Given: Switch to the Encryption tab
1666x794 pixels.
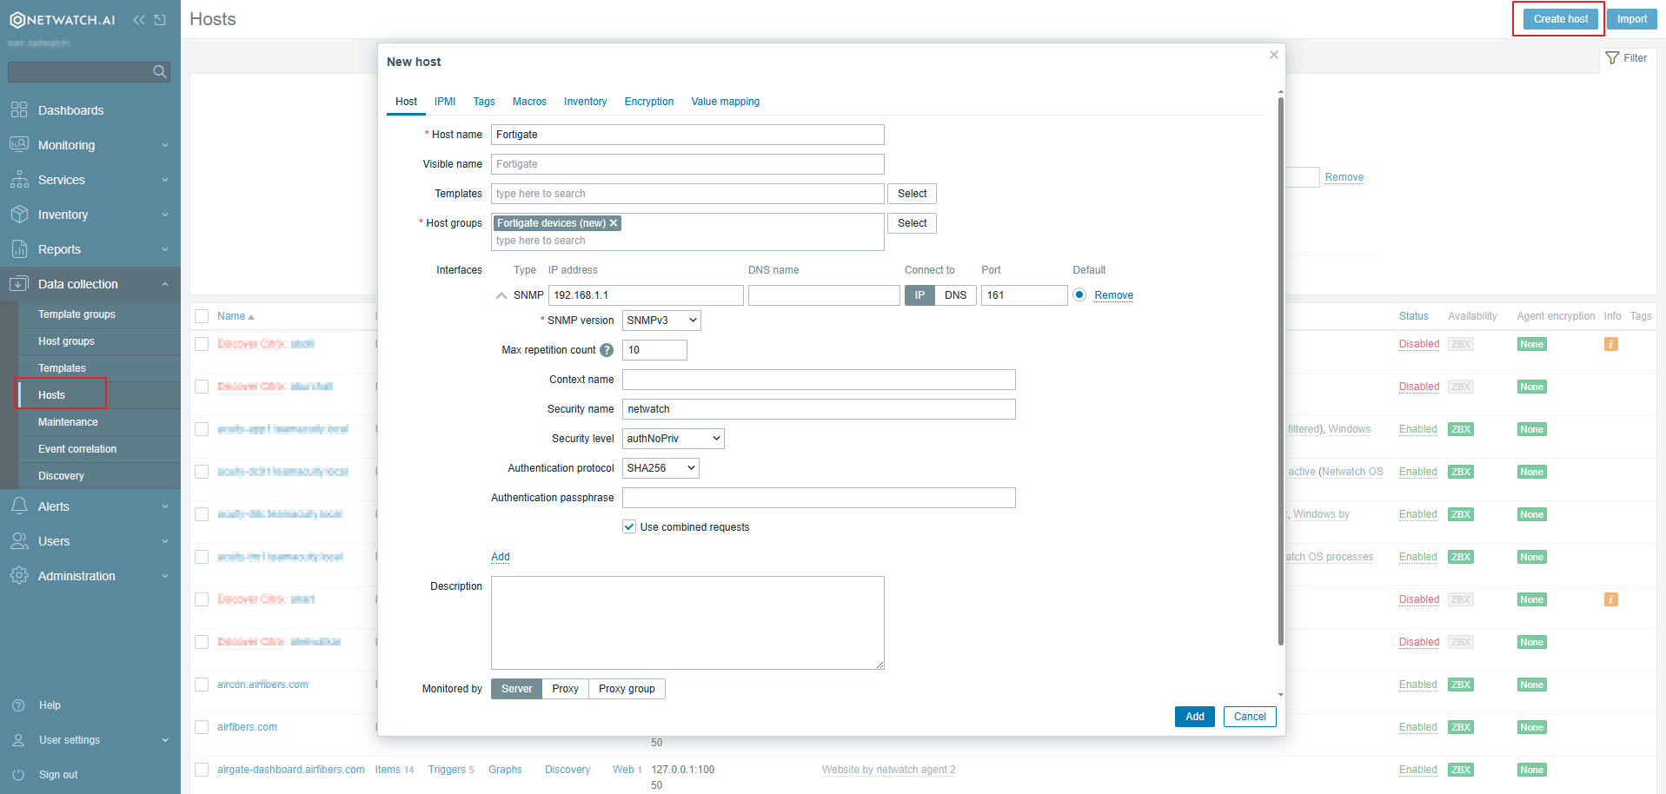Looking at the screenshot, I should (x=648, y=102).
